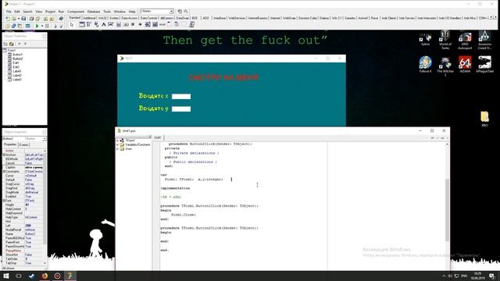Viewport: 500px width, 281px height.
Task: Select the arrow pointer in the component palette
Action: click(72, 24)
